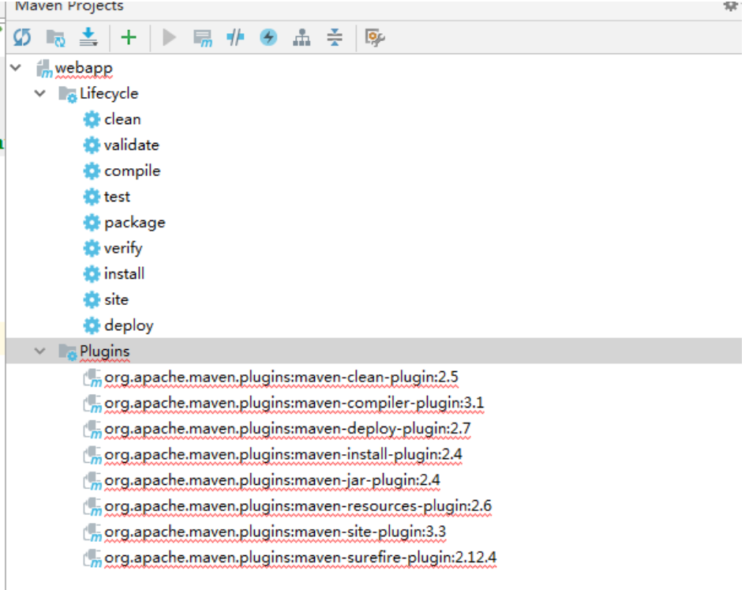Click plugin icon beside maven-clean-plugin
The image size is (749, 590).
(92, 378)
